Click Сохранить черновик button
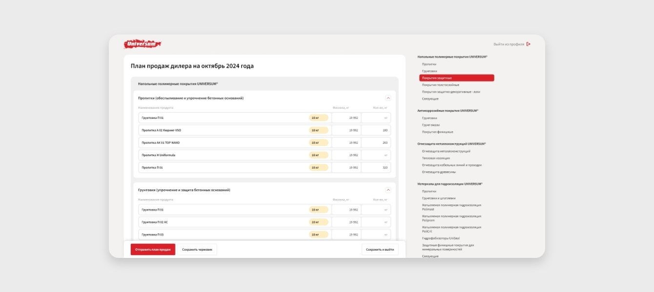 coord(197,249)
